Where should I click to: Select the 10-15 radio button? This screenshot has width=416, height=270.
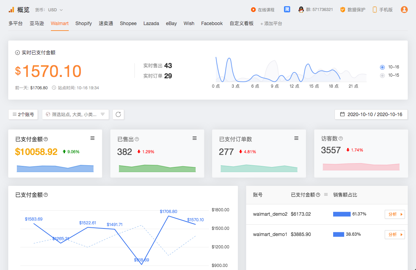click(x=382, y=75)
